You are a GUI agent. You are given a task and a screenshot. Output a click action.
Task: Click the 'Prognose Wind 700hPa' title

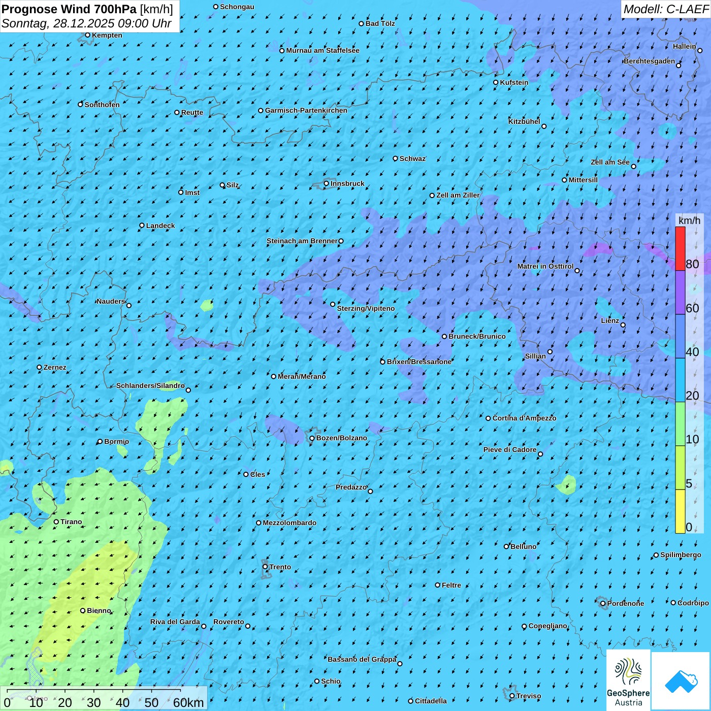point(69,9)
